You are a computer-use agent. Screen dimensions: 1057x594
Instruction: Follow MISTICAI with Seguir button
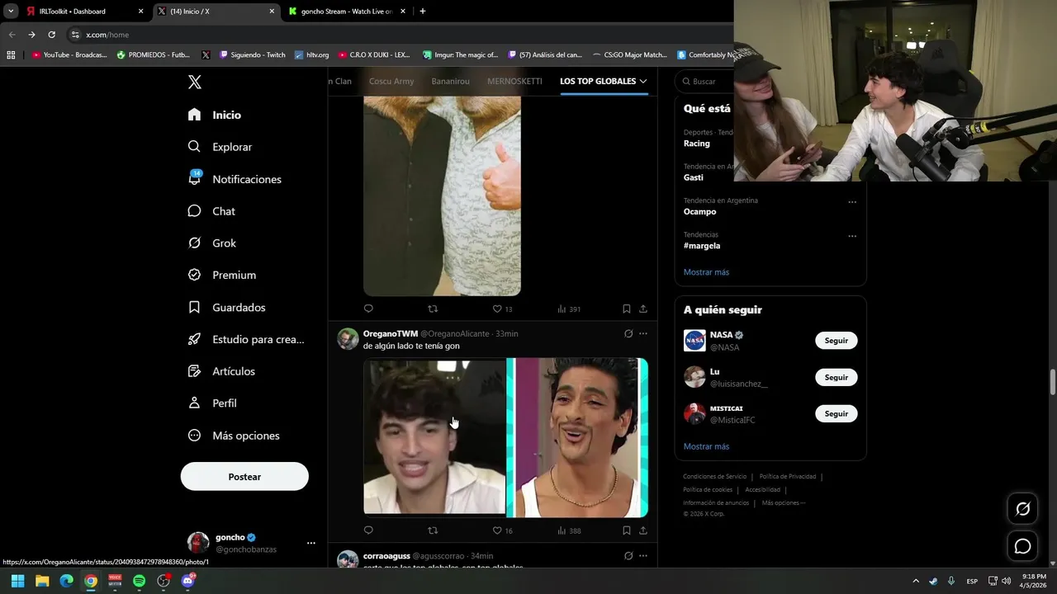coord(836,413)
